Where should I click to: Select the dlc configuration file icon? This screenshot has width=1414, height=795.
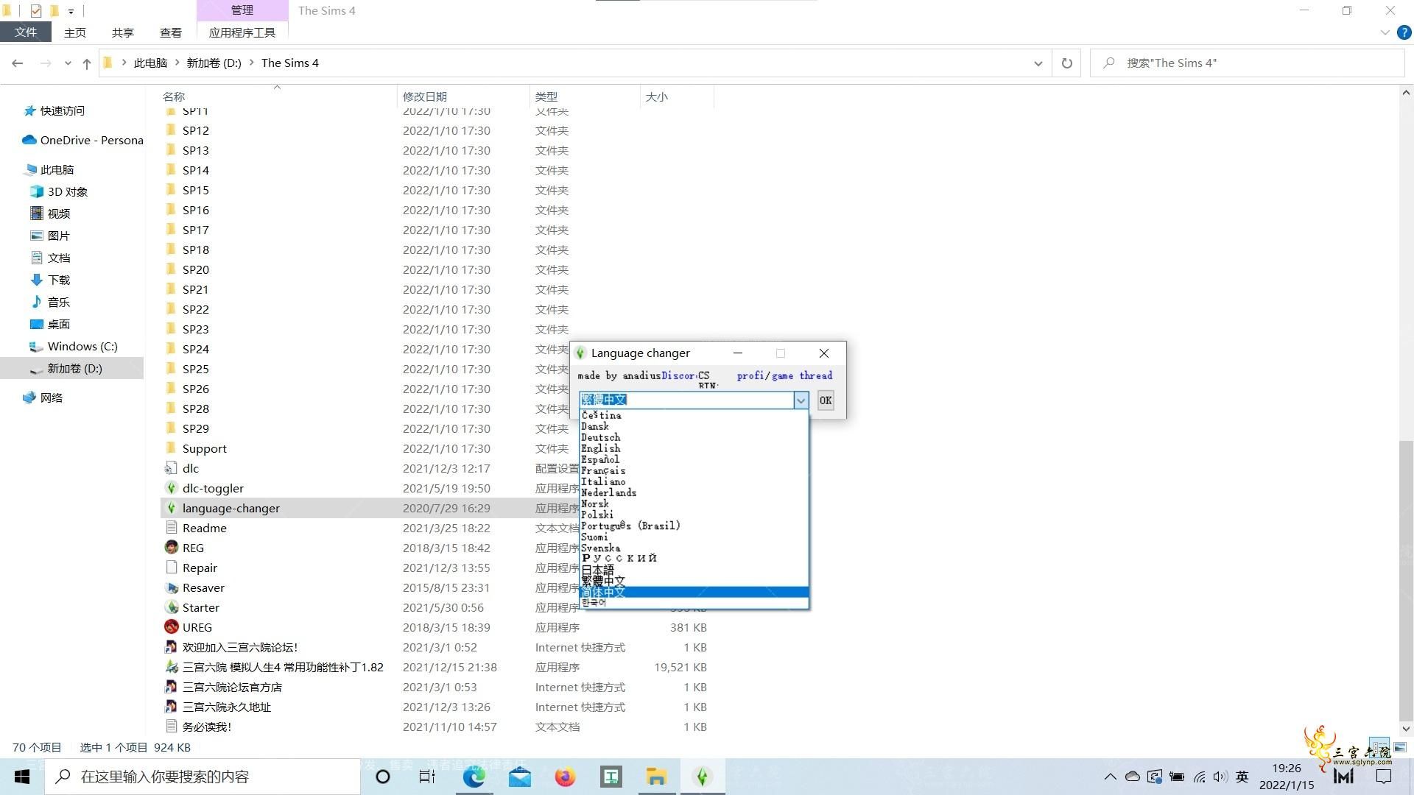click(171, 468)
